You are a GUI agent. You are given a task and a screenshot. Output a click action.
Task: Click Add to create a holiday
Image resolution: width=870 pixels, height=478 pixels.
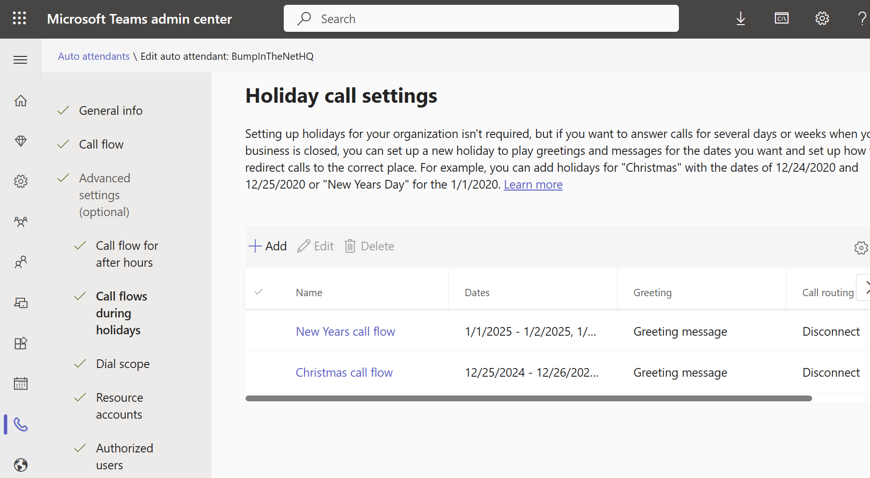tap(268, 246)
